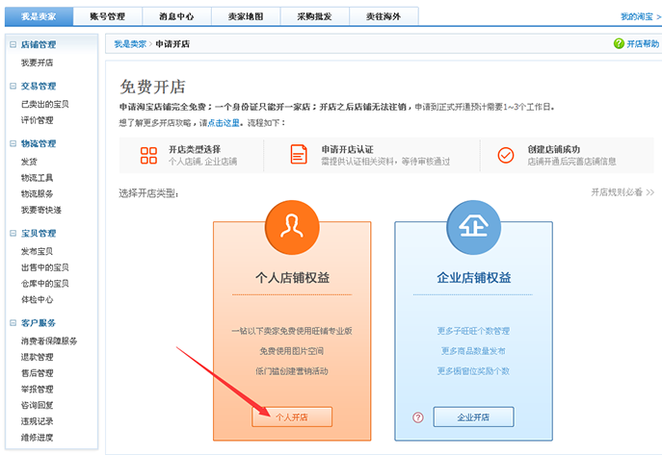Viewport: 662px width, 455px height.
Task: Click the 低门槛创建营销活动 benefit text
Action: coord(292,371)
